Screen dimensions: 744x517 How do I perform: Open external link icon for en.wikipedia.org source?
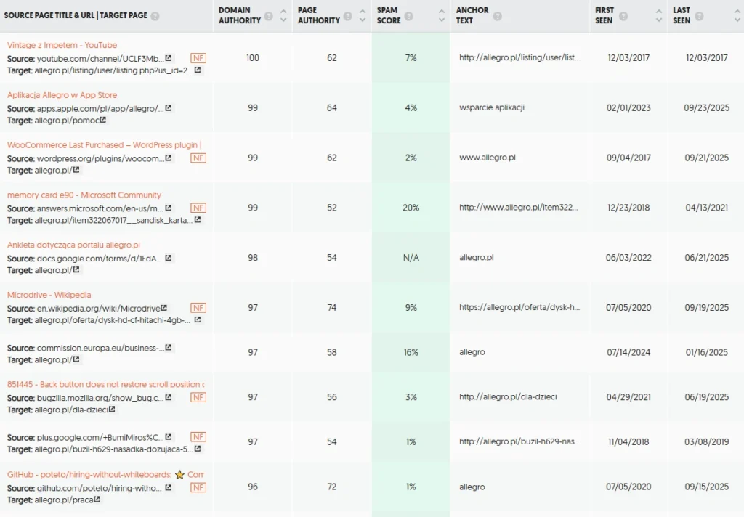(x=164, y=308)
